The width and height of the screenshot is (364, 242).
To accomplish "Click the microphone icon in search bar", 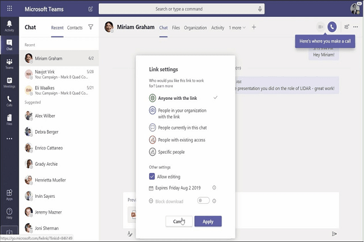I will click(x=260, y=9).
